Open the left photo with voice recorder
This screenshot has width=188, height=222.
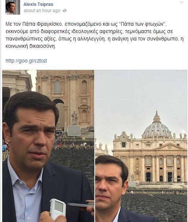[48, 146]
